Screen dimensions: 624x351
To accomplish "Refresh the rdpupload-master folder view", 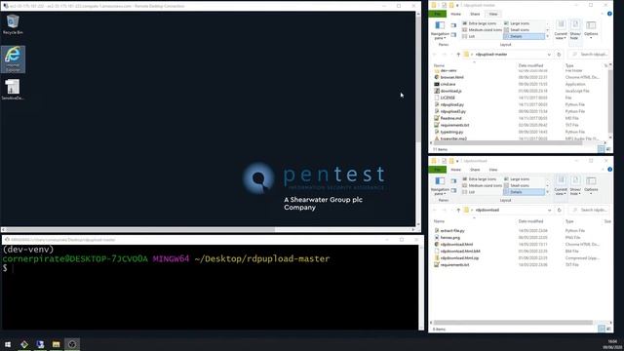I will coord(559,55).
